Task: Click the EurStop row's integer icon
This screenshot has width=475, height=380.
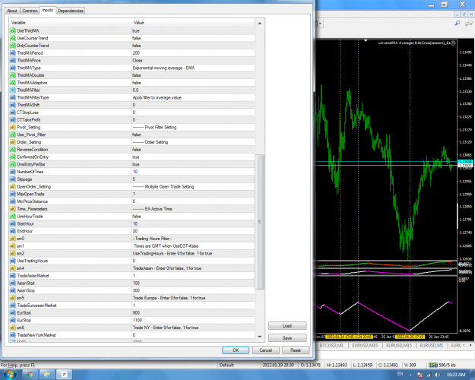Action: (12, 320)
